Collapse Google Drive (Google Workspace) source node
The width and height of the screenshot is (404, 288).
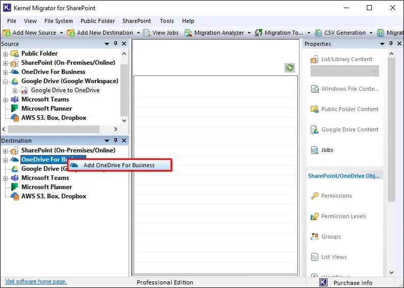5,82
